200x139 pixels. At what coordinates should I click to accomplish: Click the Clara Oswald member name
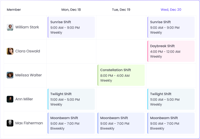pos(27,51)
